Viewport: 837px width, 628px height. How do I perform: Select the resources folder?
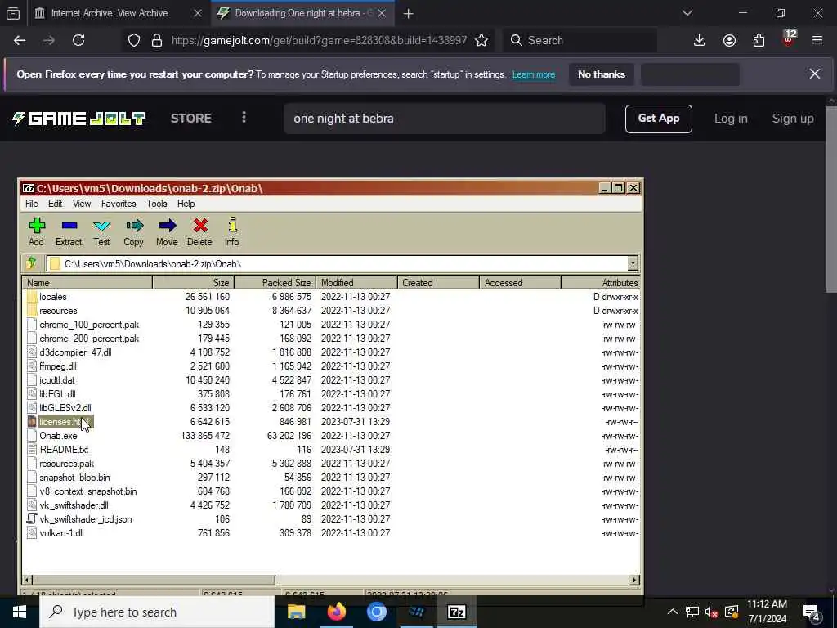58,311
